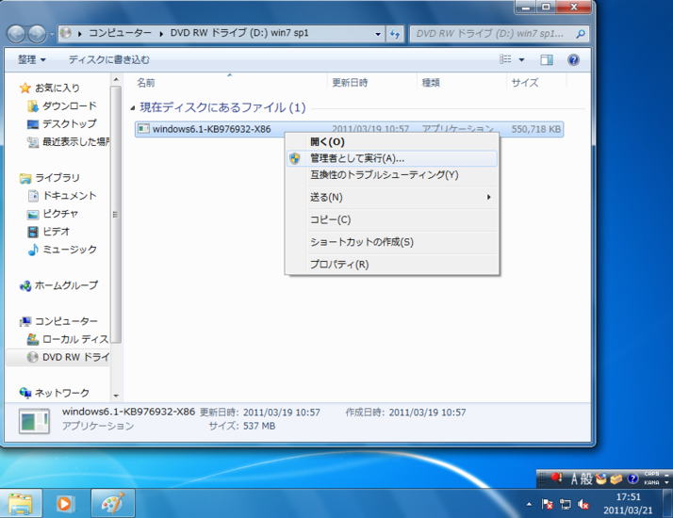Sort by サイズ column header
Viewport: 673px width, 518px height.
[536, 82]
